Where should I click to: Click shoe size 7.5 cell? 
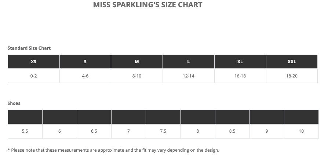(163, 131)
